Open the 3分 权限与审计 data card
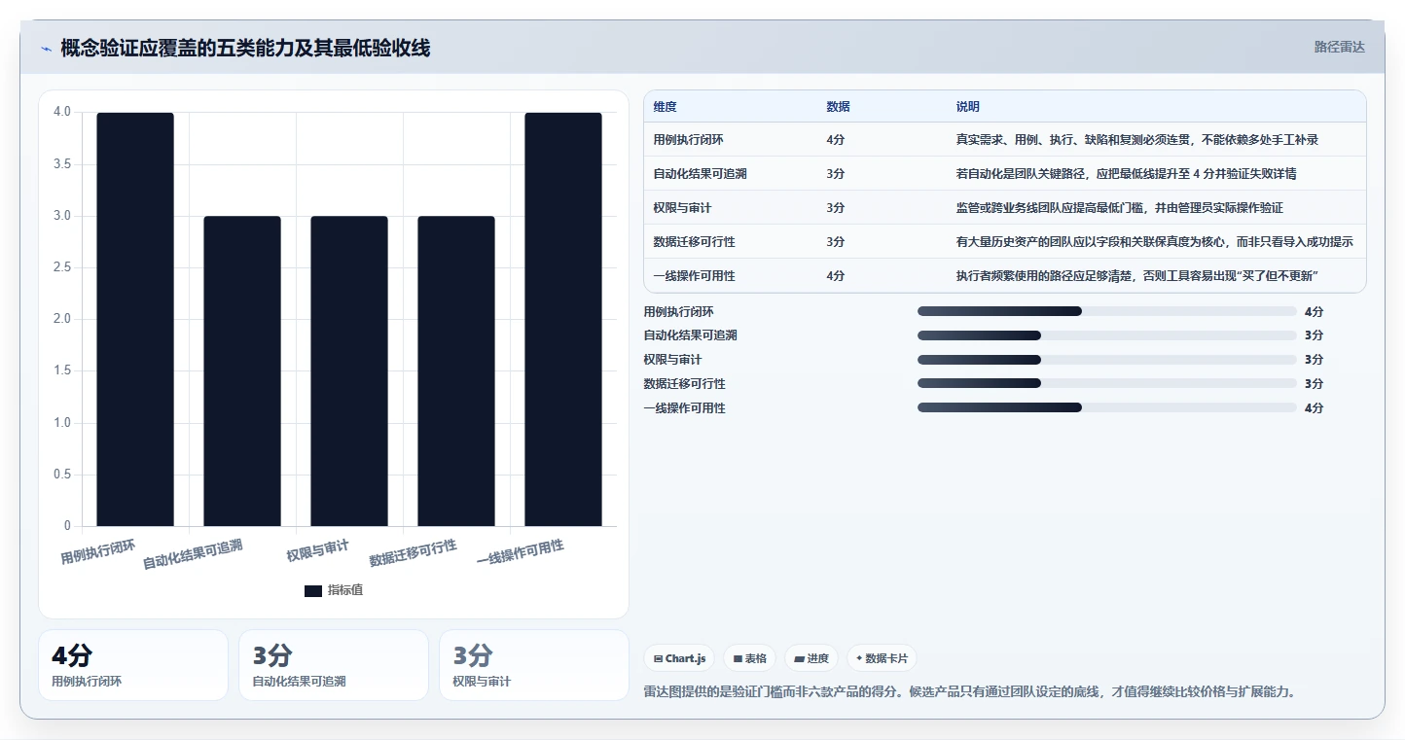Screen dimensions: 1405x740 (x=534, y=665)
